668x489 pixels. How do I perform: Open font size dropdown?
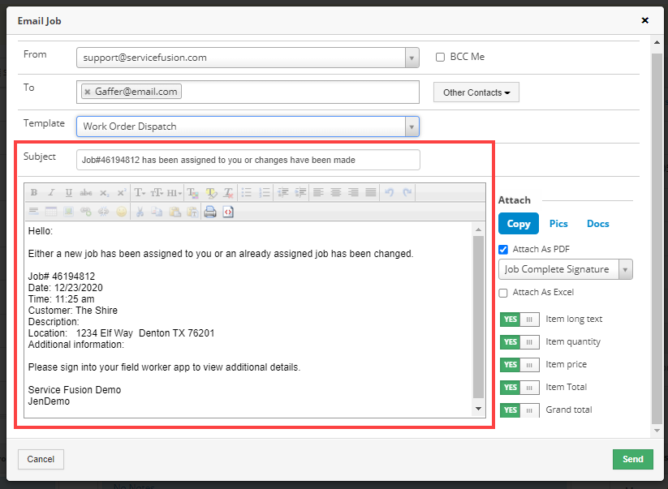point(157,192)
